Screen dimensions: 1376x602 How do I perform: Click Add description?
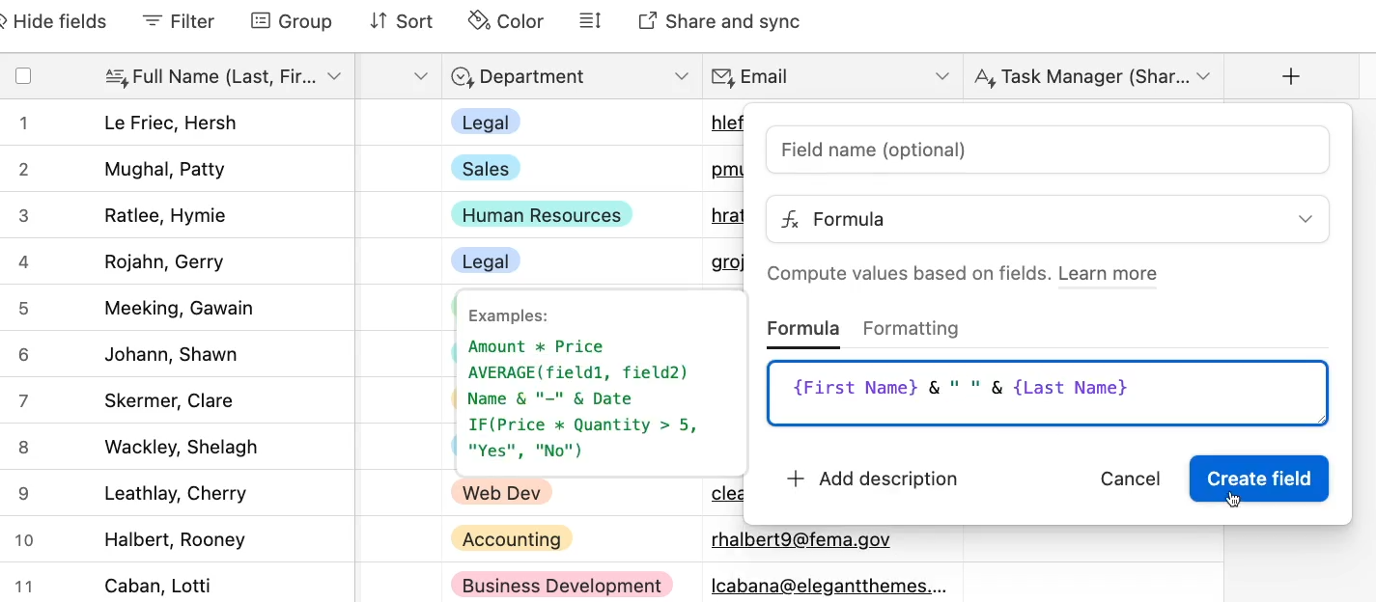872,479
